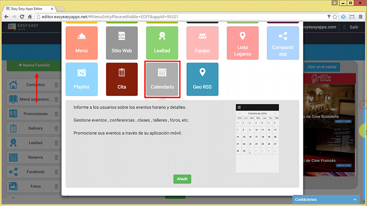Screen dimensions: 367x206
Task: Delete the Promociones entry trash icon
Action: point(56,114)
